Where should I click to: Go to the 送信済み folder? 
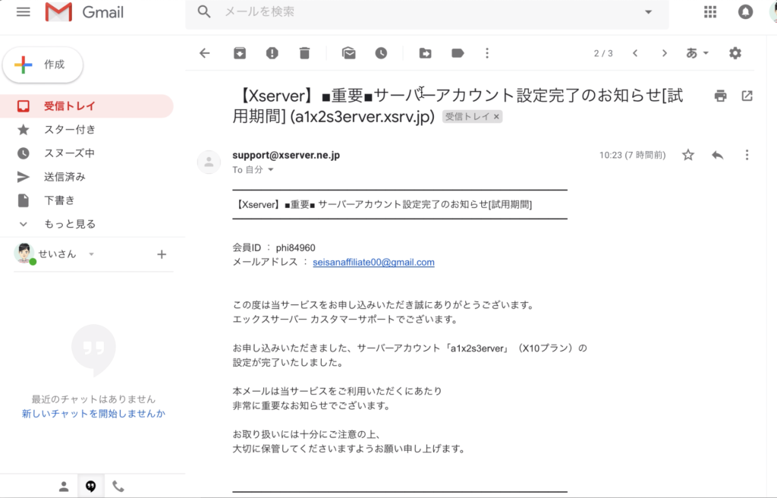tap(64, 177)
